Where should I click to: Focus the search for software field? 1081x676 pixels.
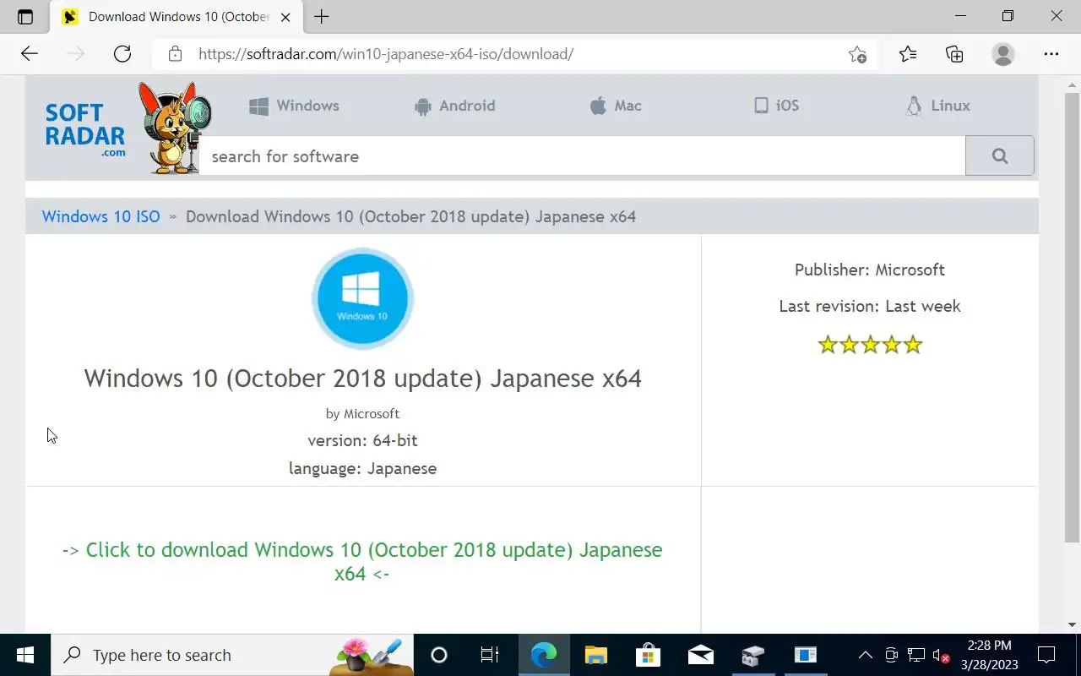(x=582, y=156)
